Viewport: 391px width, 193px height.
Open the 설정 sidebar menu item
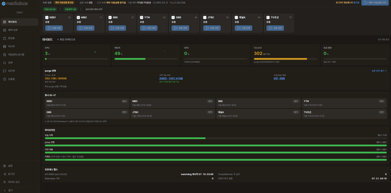pyautogui.click(x=19, y=165)
